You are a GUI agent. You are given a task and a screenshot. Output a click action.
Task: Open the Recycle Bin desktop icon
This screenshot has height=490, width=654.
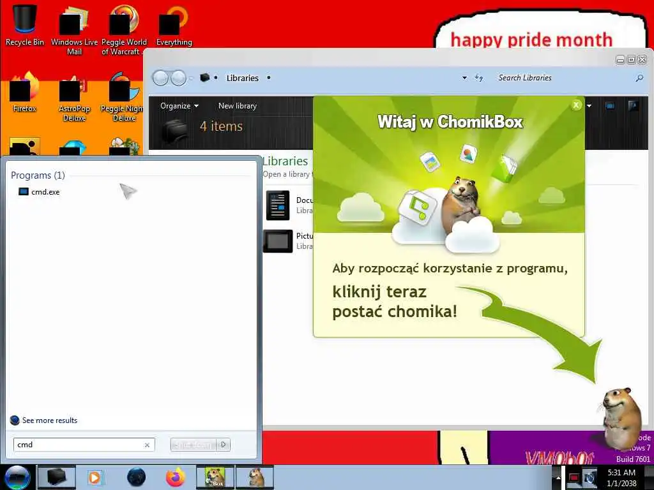[x=24, y=25]
